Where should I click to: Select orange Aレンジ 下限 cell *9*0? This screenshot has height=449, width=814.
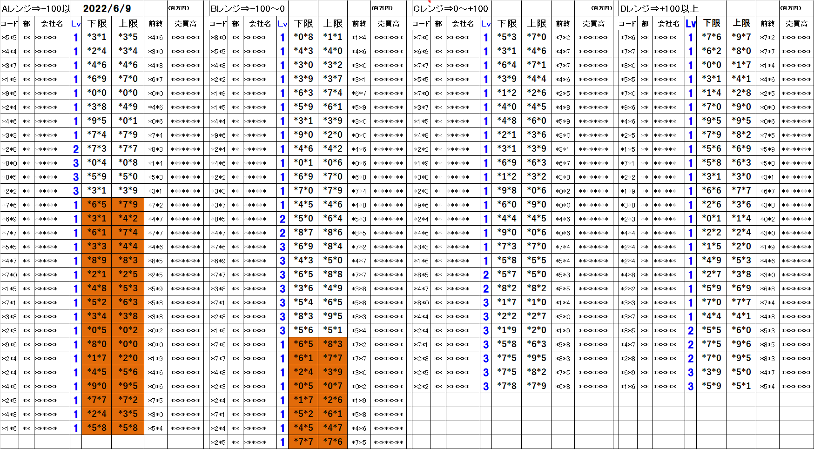[x=97, y=386]
